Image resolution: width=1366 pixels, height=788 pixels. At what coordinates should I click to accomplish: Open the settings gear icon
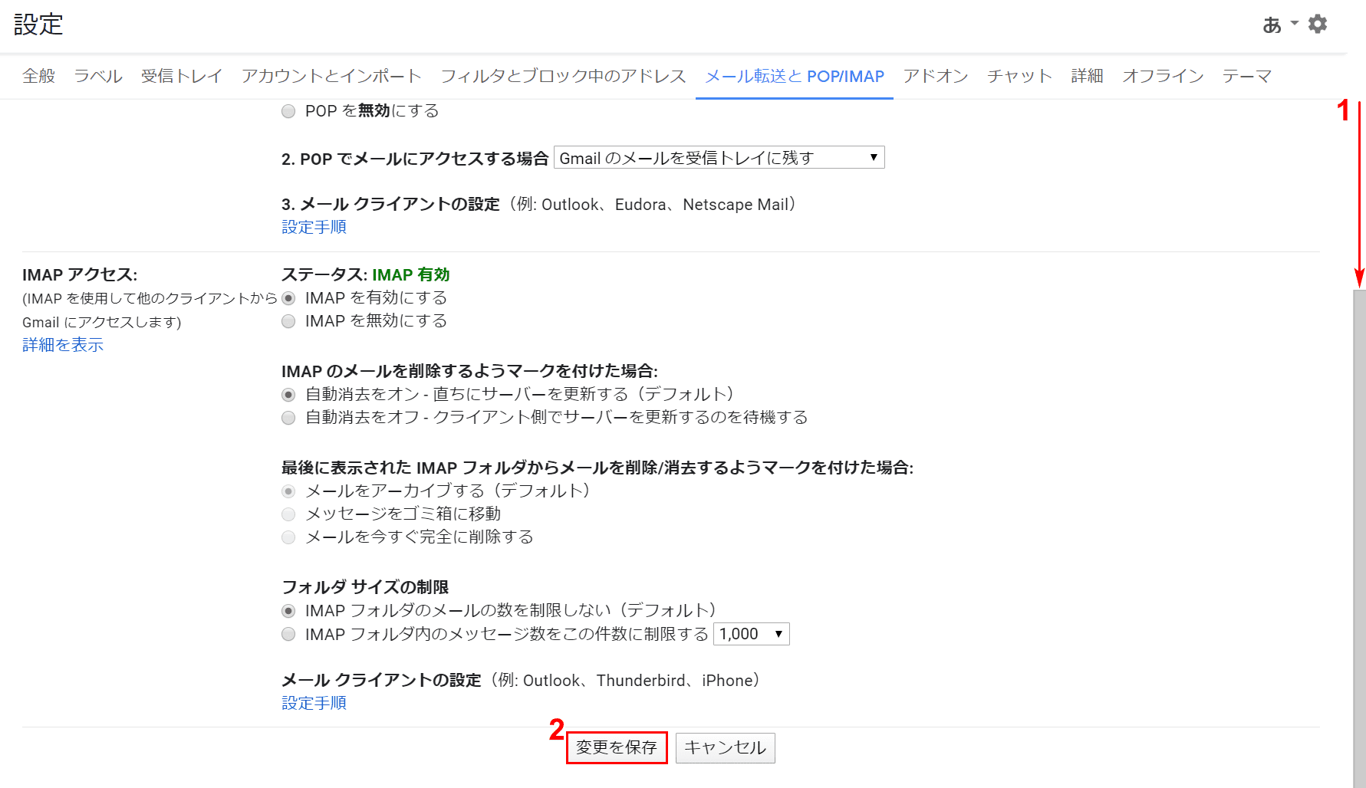click(x=1318, y=24)
